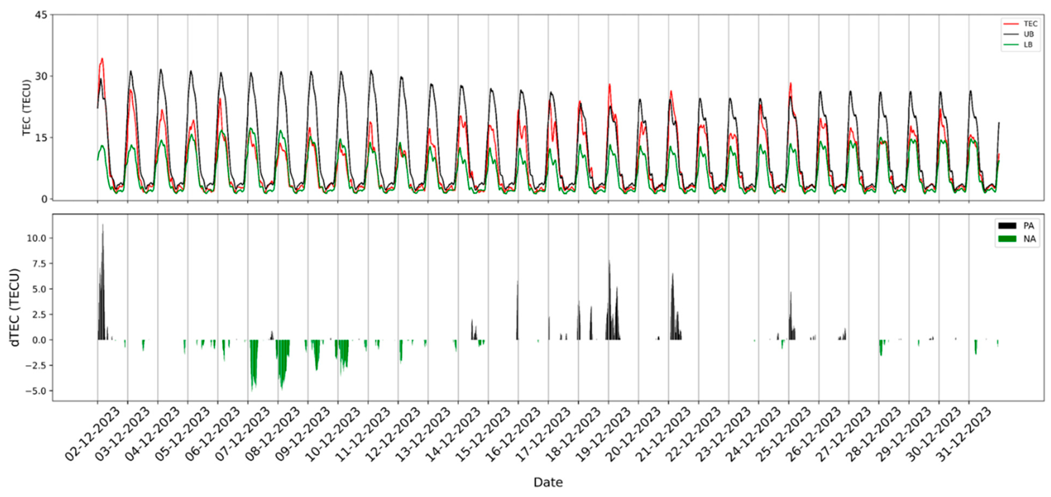1051x497 pixels.
Task: Click the '12-12-2023' date label
Action: point(393,435)
